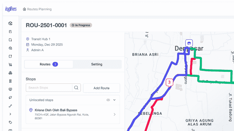Open Krisna Oleh Oleh stop details chevron
This screenshot has height=131, width=234.
[115, 115]
